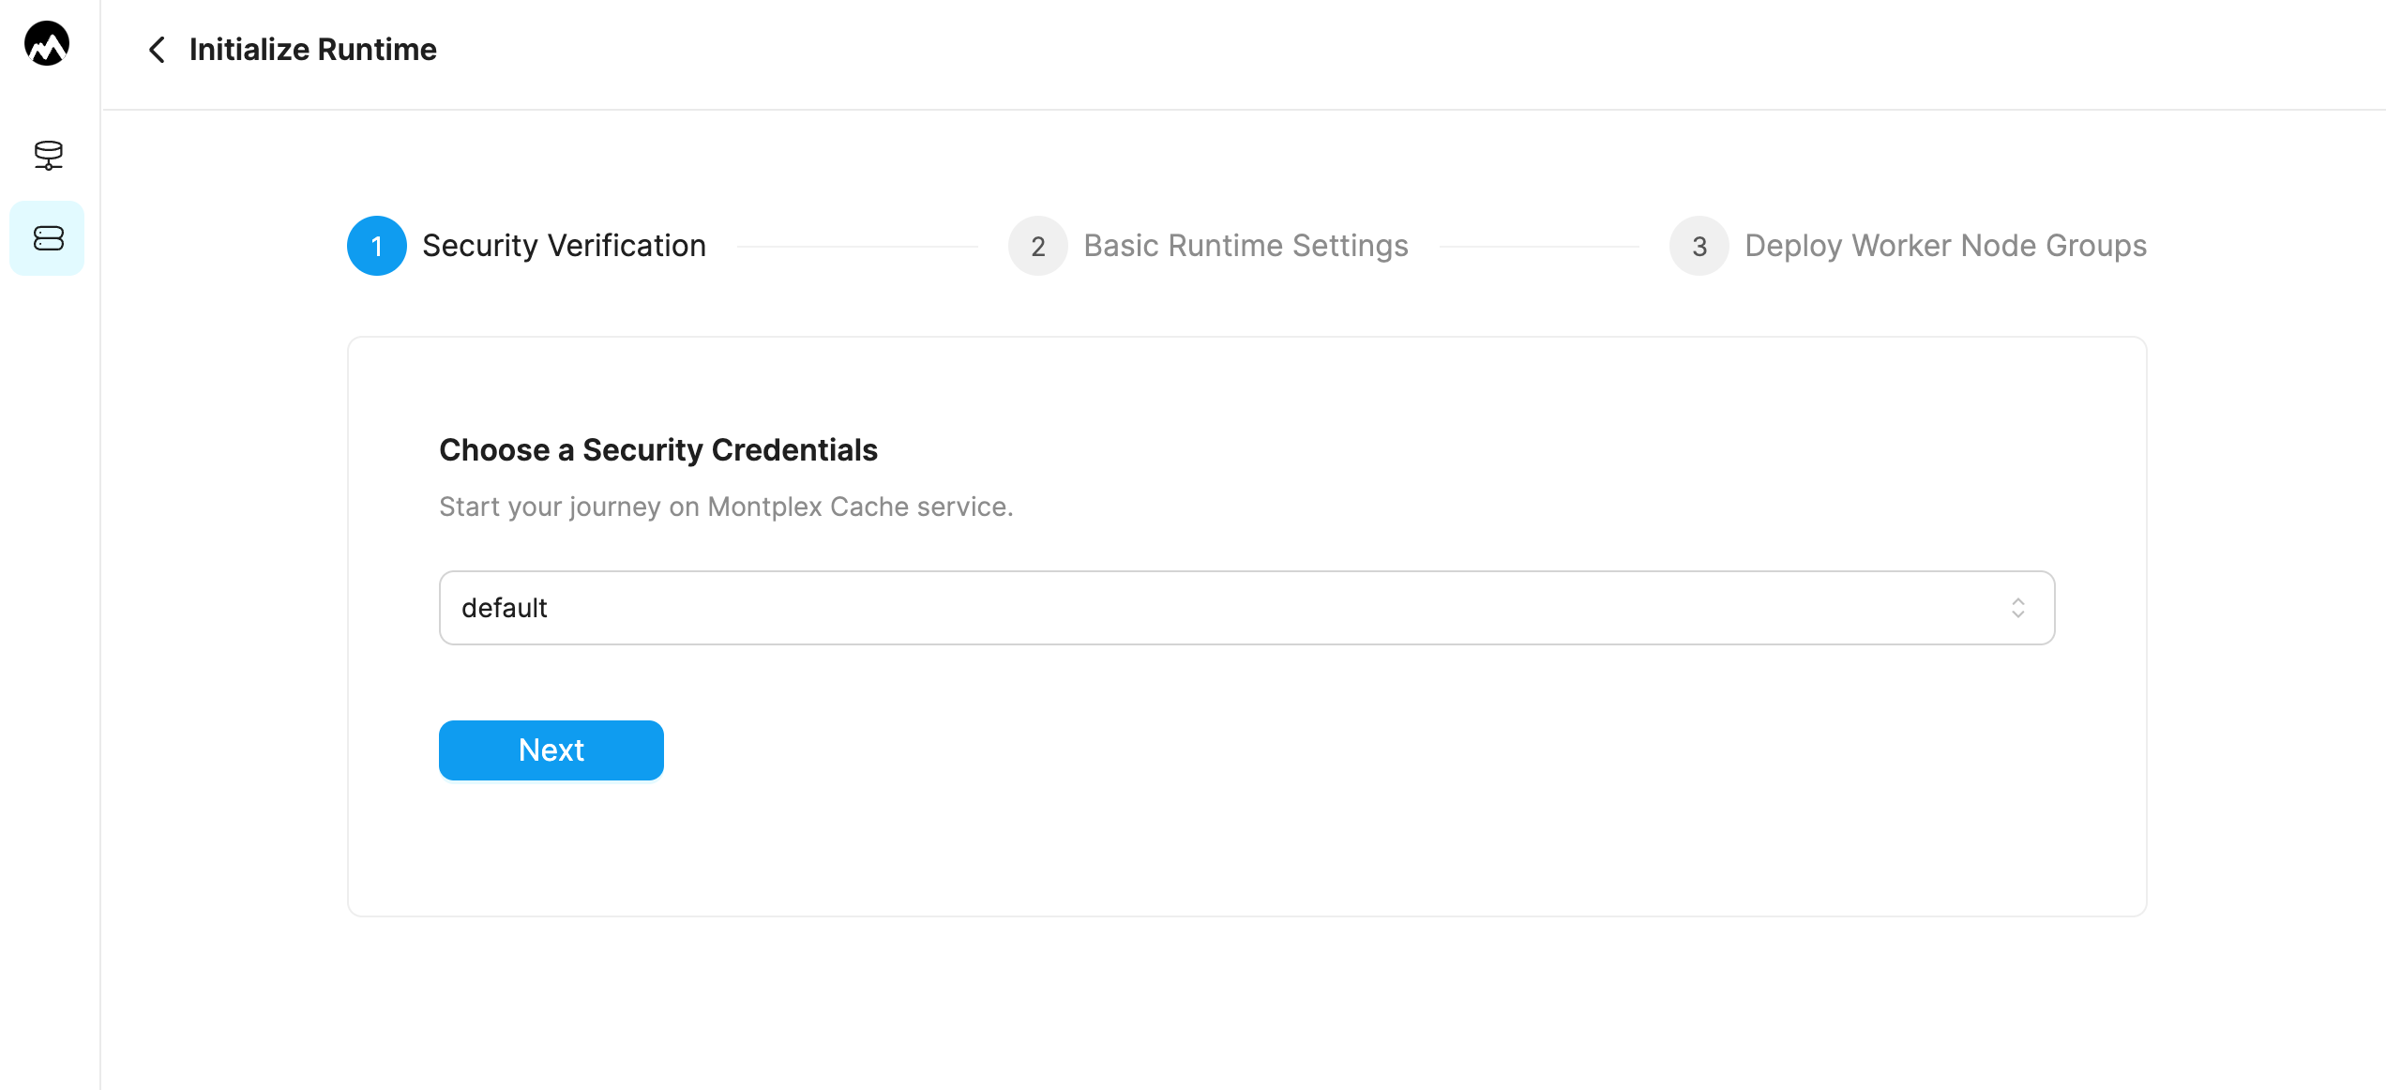Click the gray step 2 circle

[x=1038, y=246]
